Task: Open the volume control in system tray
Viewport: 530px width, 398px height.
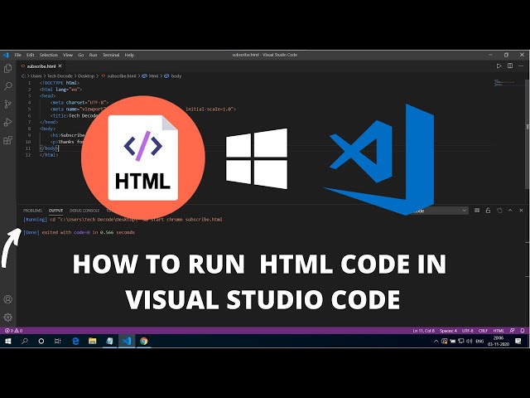Action: click(470, 341)
